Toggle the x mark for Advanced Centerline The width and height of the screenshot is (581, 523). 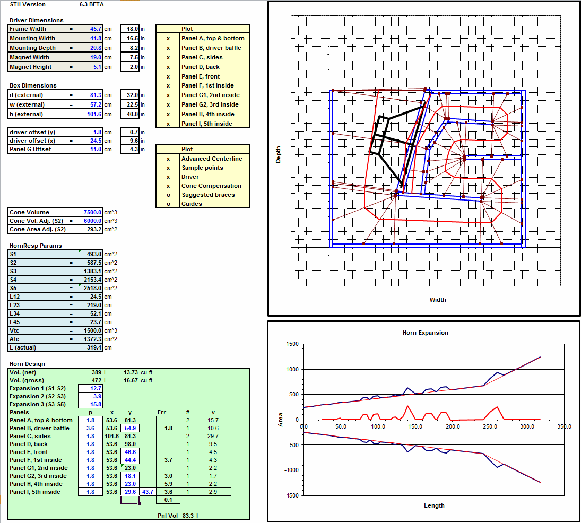tap(168, 159)
